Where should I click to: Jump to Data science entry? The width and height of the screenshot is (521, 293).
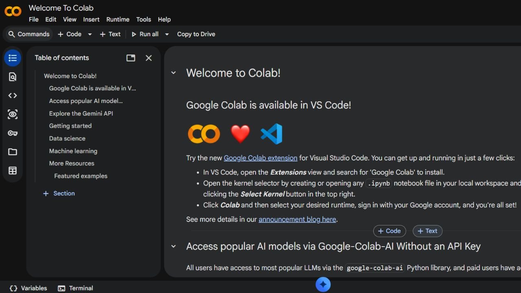tap(67, 138)
